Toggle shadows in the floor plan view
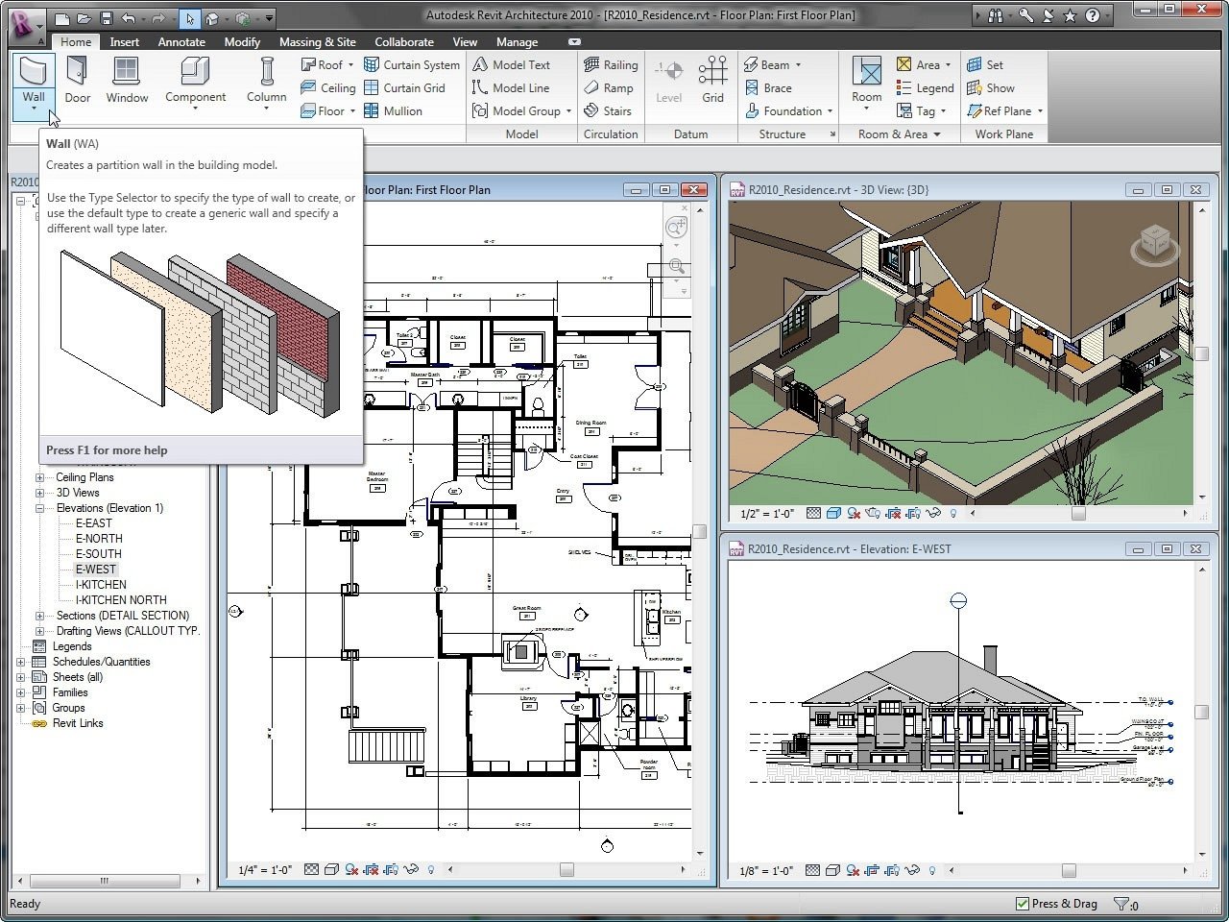This screenshot has width=1229, height=922. [353, 869]
